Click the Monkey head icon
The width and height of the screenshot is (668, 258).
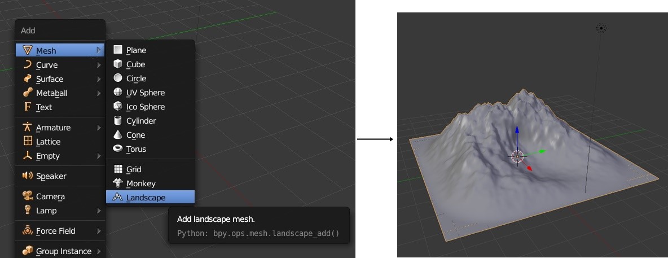tap(118, 183)
